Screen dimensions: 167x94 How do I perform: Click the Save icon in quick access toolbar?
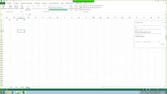[x=4, y=1]
